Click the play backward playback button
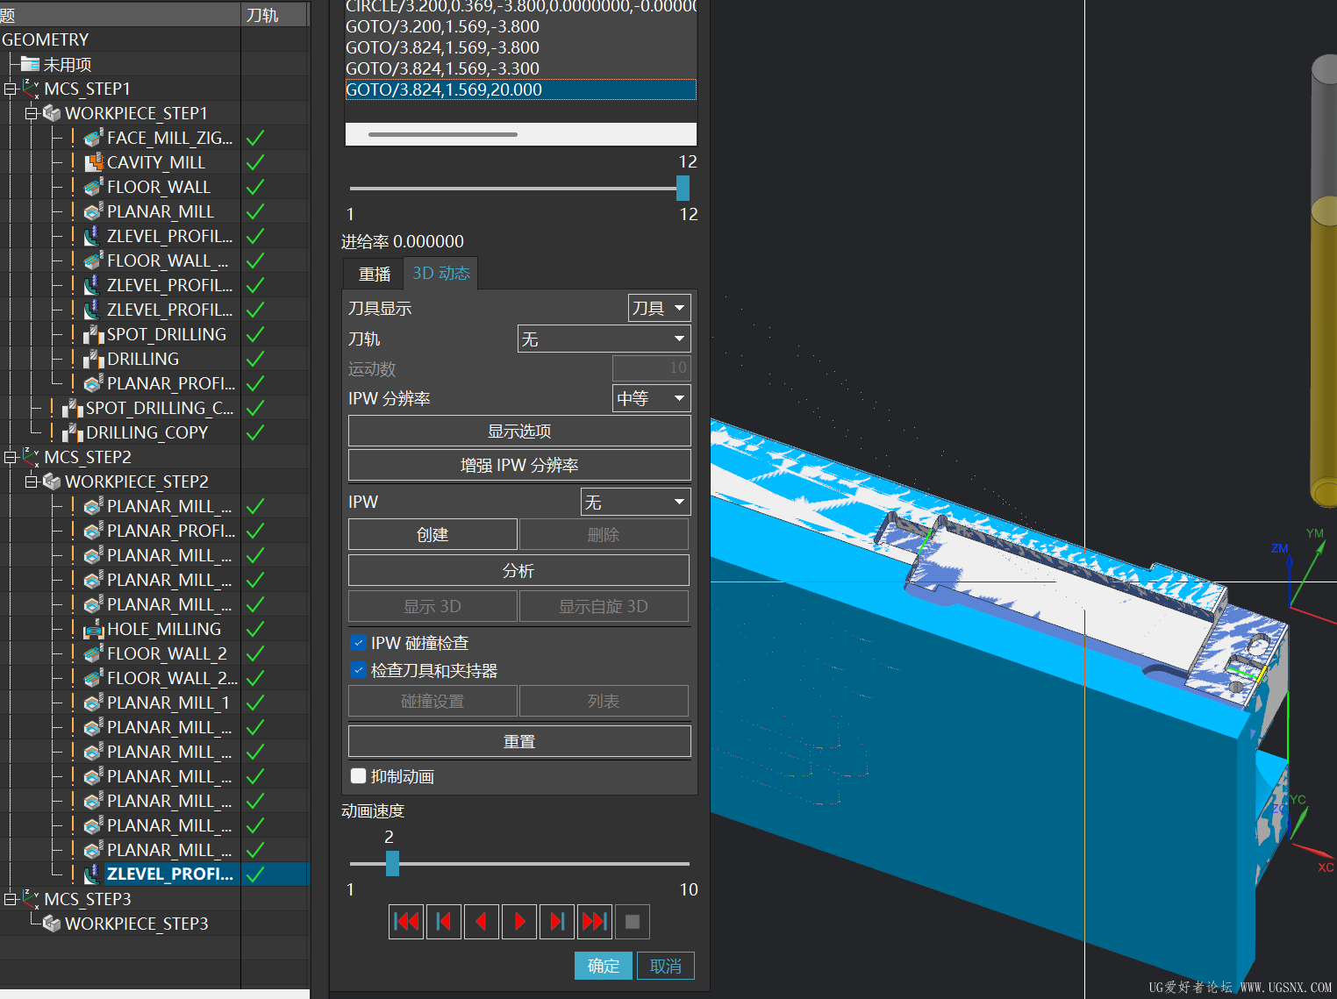Image resolution: width=1337 pixels, height=999 pixels. click(x=481, y=922)
